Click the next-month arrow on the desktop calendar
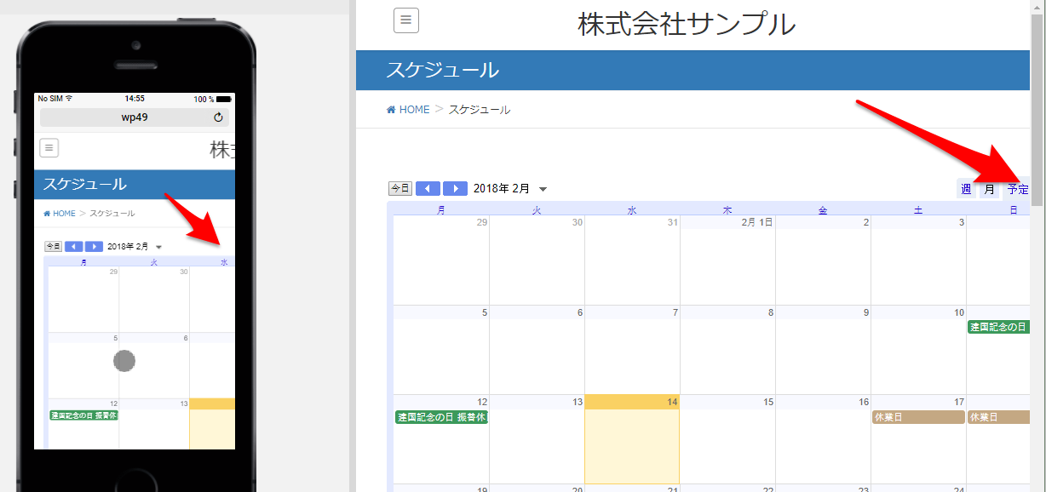The height and width of the screenshot is (492, 1046). tap(455, 188)
